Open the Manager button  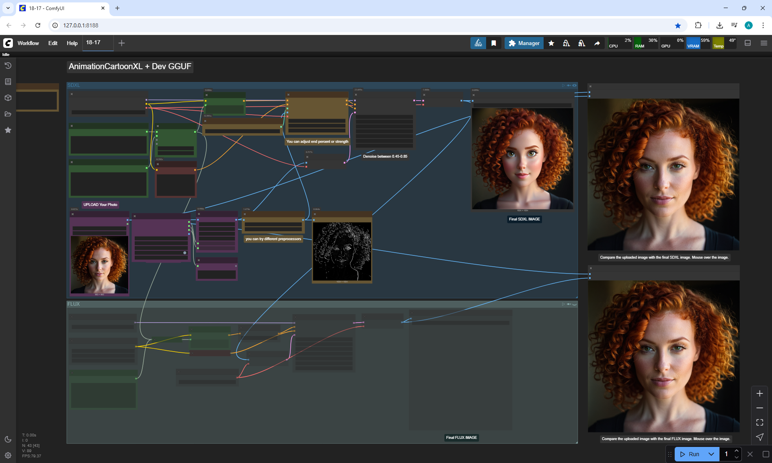(x=524, y=43)
